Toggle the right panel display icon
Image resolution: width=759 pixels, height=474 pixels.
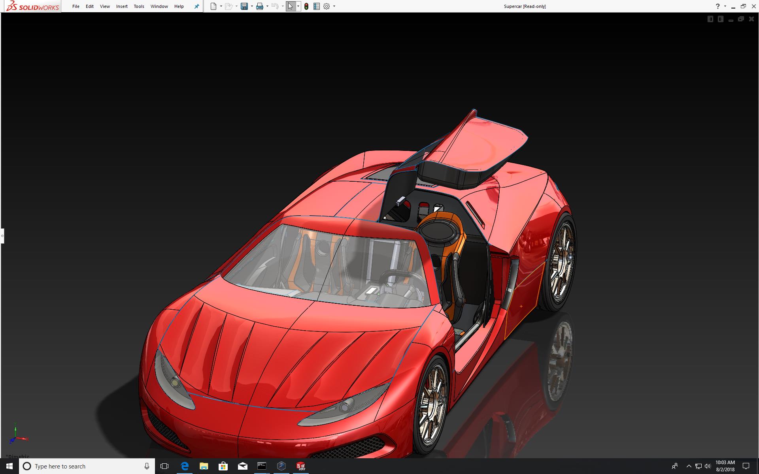pyautogui.click(x=720, y=19)
